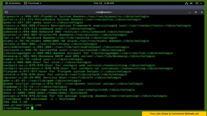Click the saslauth Saslauthd user line
207x116 pixels.
click(64, 50)
